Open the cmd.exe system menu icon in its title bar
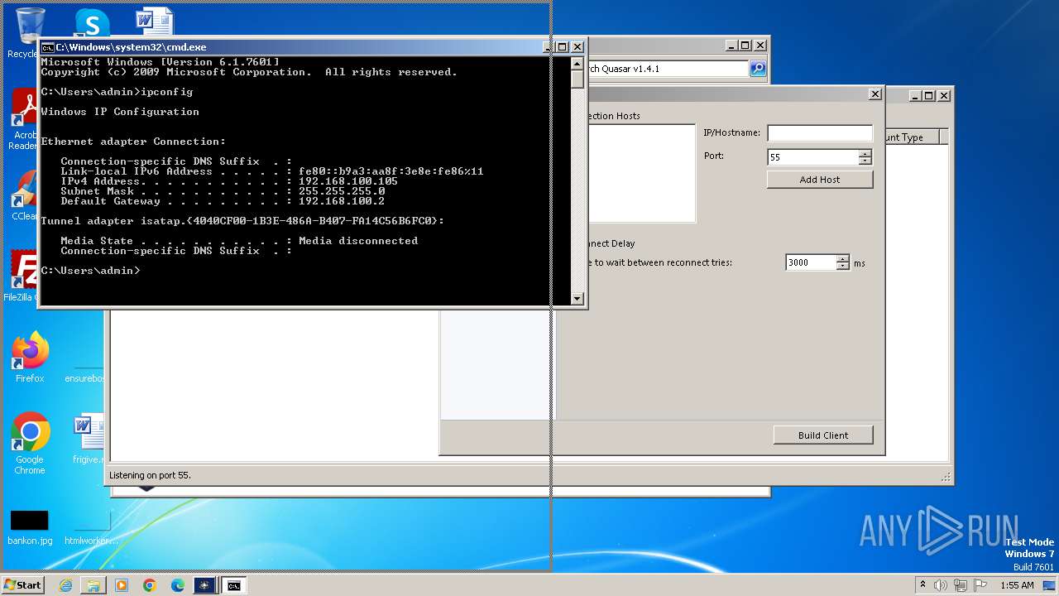The image size is (1059, 596). [x=48, y=47]
